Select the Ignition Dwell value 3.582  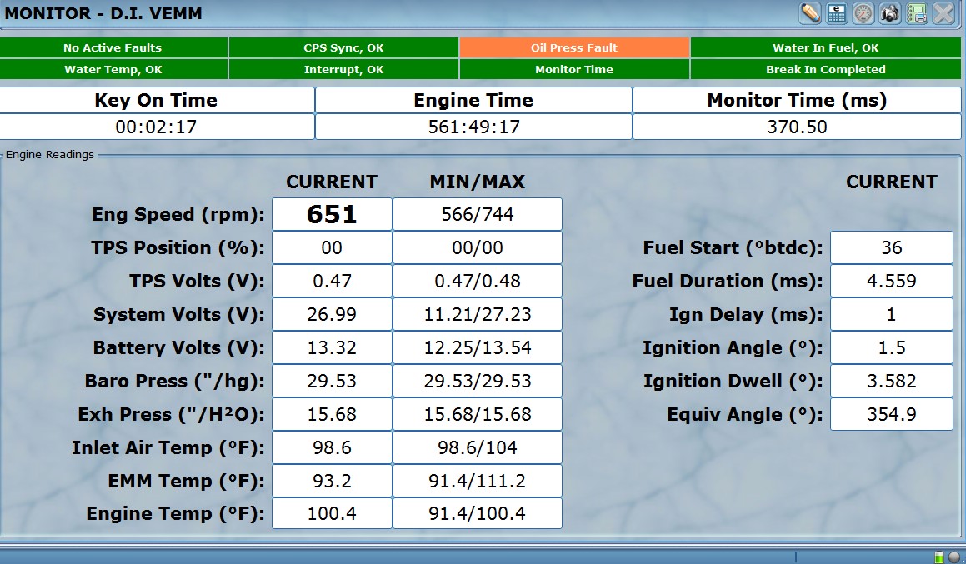click(892, 381)
